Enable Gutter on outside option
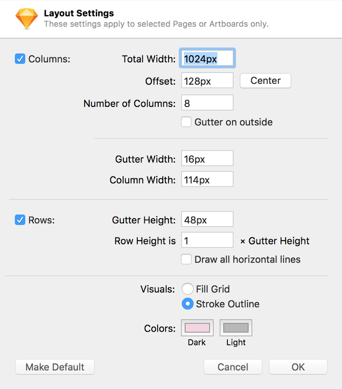The width and height of the screenshot is (342, 389). (x=186, y=122)
